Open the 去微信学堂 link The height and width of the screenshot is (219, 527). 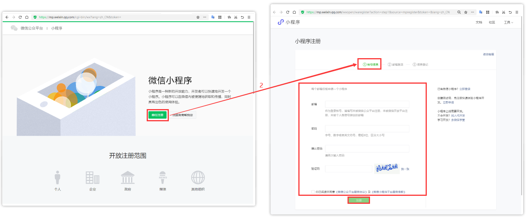(x=458, y=120)
